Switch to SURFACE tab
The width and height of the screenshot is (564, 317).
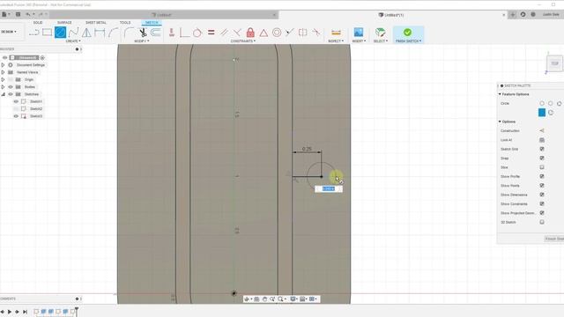tap(64, 23)
